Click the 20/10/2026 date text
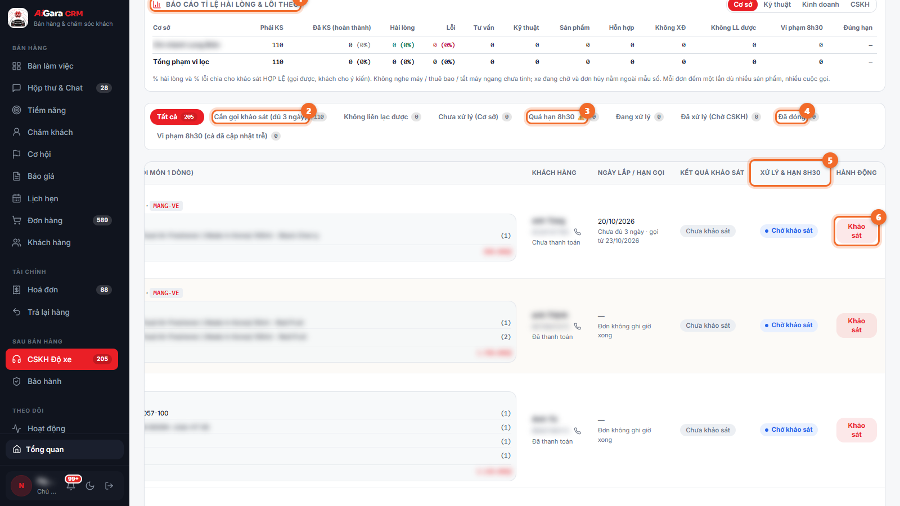 [x=616, y=222]
